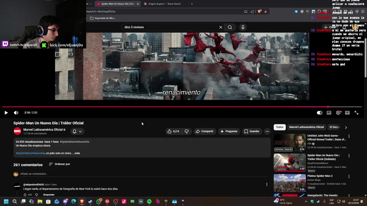Select the 'Todos' filter chip
Screen dimensions: 367x206
tap(280, 127)
